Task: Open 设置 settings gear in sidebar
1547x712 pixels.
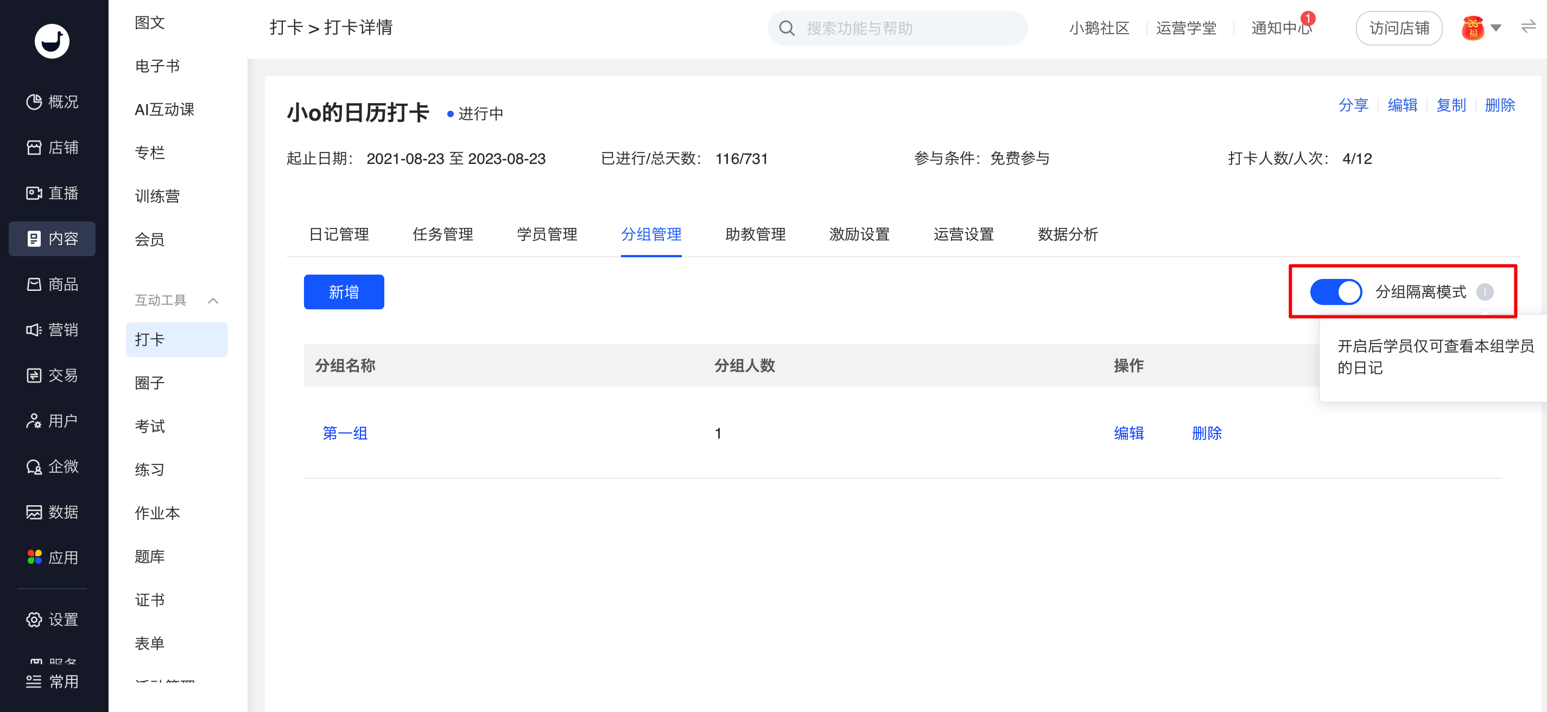Action: tap(52, 619)
